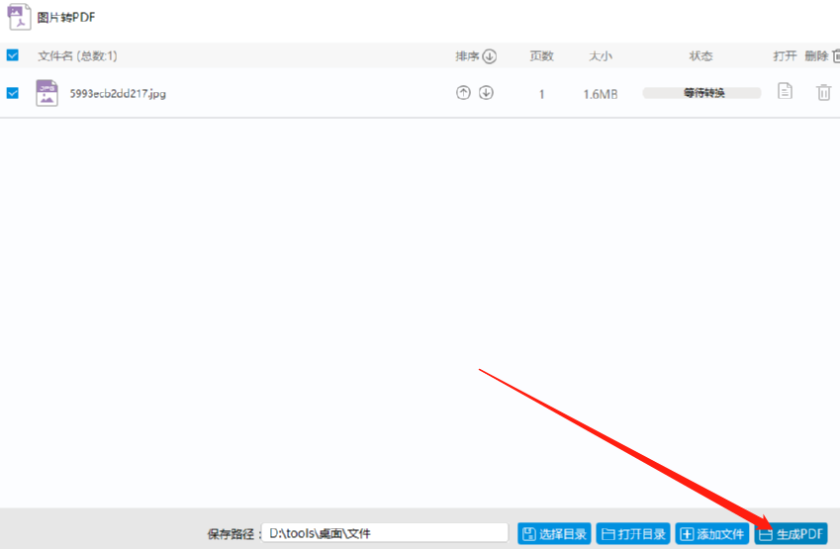Screen dimensions: 840x549
Task: Toggle the select-all checkbox in header
Action: (x=12, y=55)
